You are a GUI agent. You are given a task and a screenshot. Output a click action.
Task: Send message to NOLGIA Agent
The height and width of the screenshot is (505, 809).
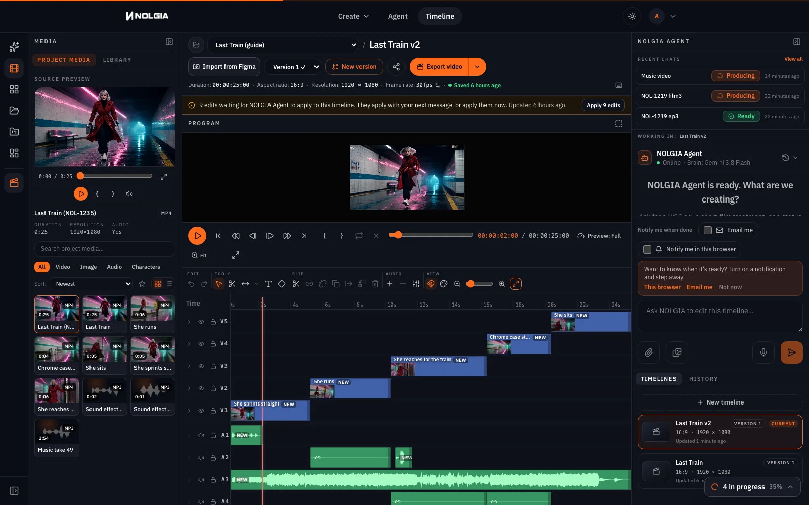(792, 352)
